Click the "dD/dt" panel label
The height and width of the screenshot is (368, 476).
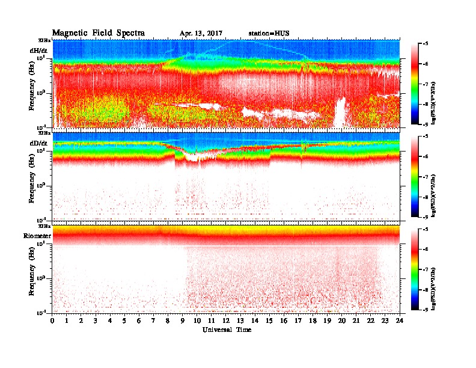click(x=38, y=143)
